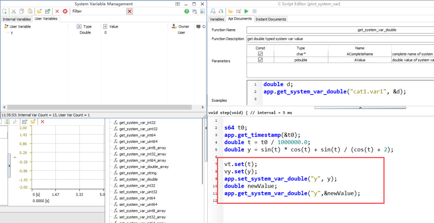
Task: Click the red circle delete-all icon
Action: point(65,12)
